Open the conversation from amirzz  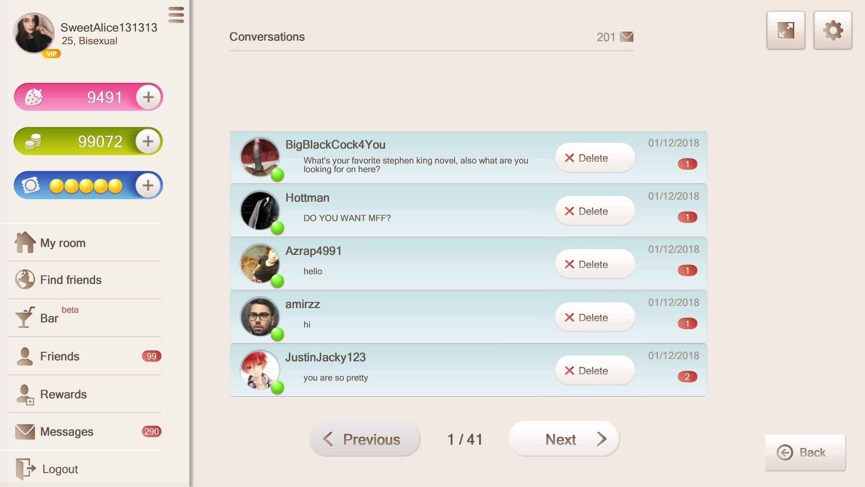(468, 317)
